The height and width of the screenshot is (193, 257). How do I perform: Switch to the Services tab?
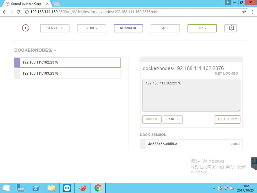coord(55,28)
